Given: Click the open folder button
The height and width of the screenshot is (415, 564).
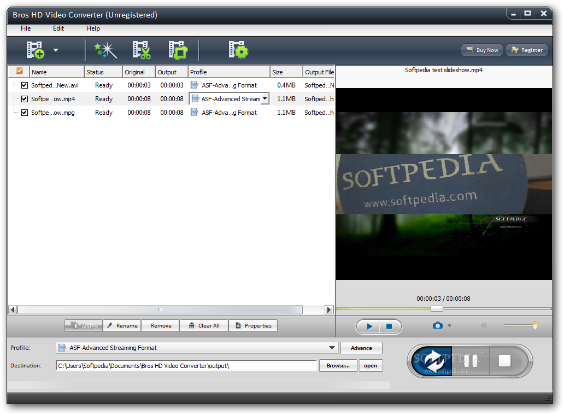Looking at the screenshot, I should (x=371, y=366).
